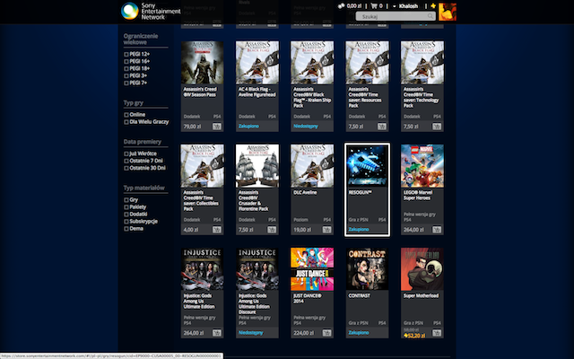Enable the PEGI 18+ age filter
This screenshot has width=574, height=359.
click(x=126, y=67)
